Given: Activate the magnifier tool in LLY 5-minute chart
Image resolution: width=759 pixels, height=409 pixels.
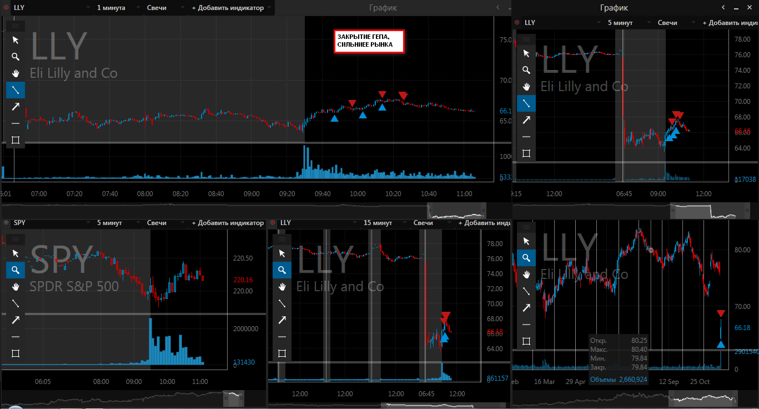Looking at the screenshot, I should pos(526,70).
